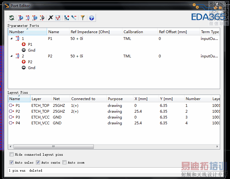Click the green Refresh ports icon
This screenshot has height=179, width=230.
click(x=12, y=18)
